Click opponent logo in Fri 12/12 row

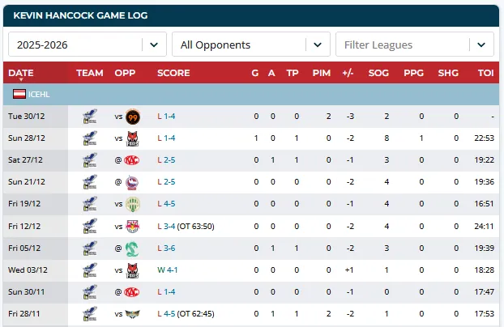132,226
